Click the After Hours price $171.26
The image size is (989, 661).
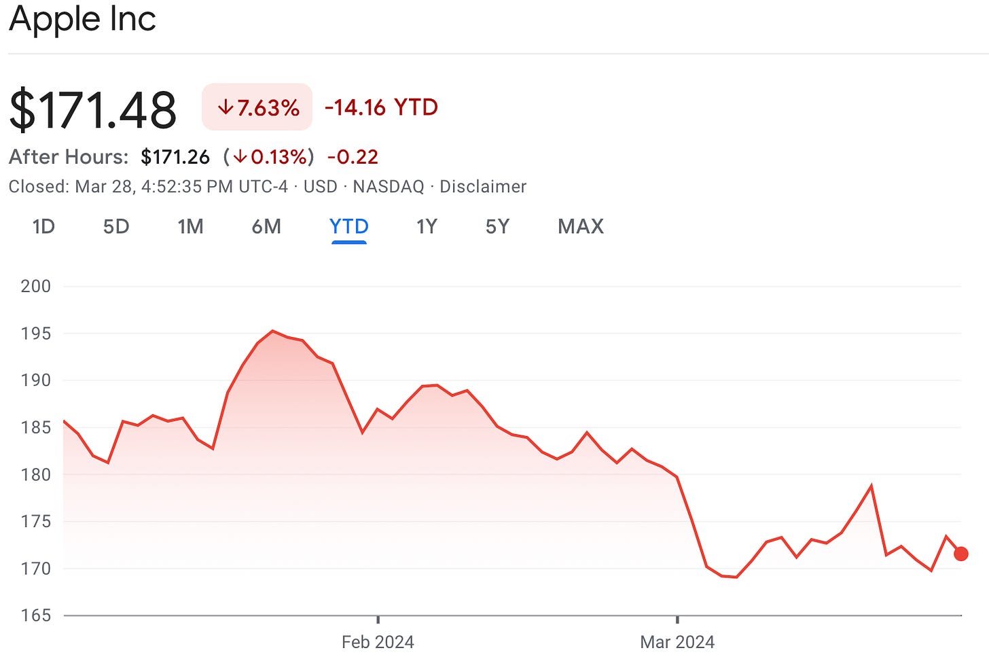(175, 157)
